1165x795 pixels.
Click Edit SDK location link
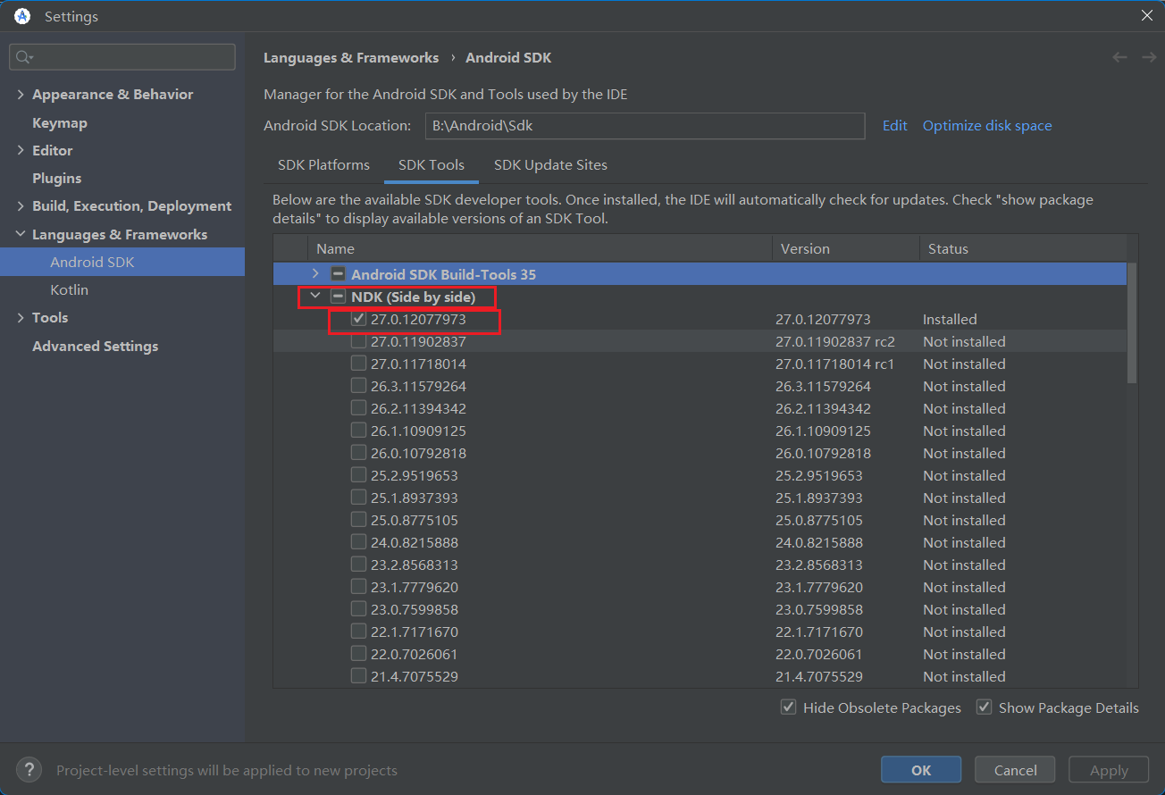click(x=895, y=126)
